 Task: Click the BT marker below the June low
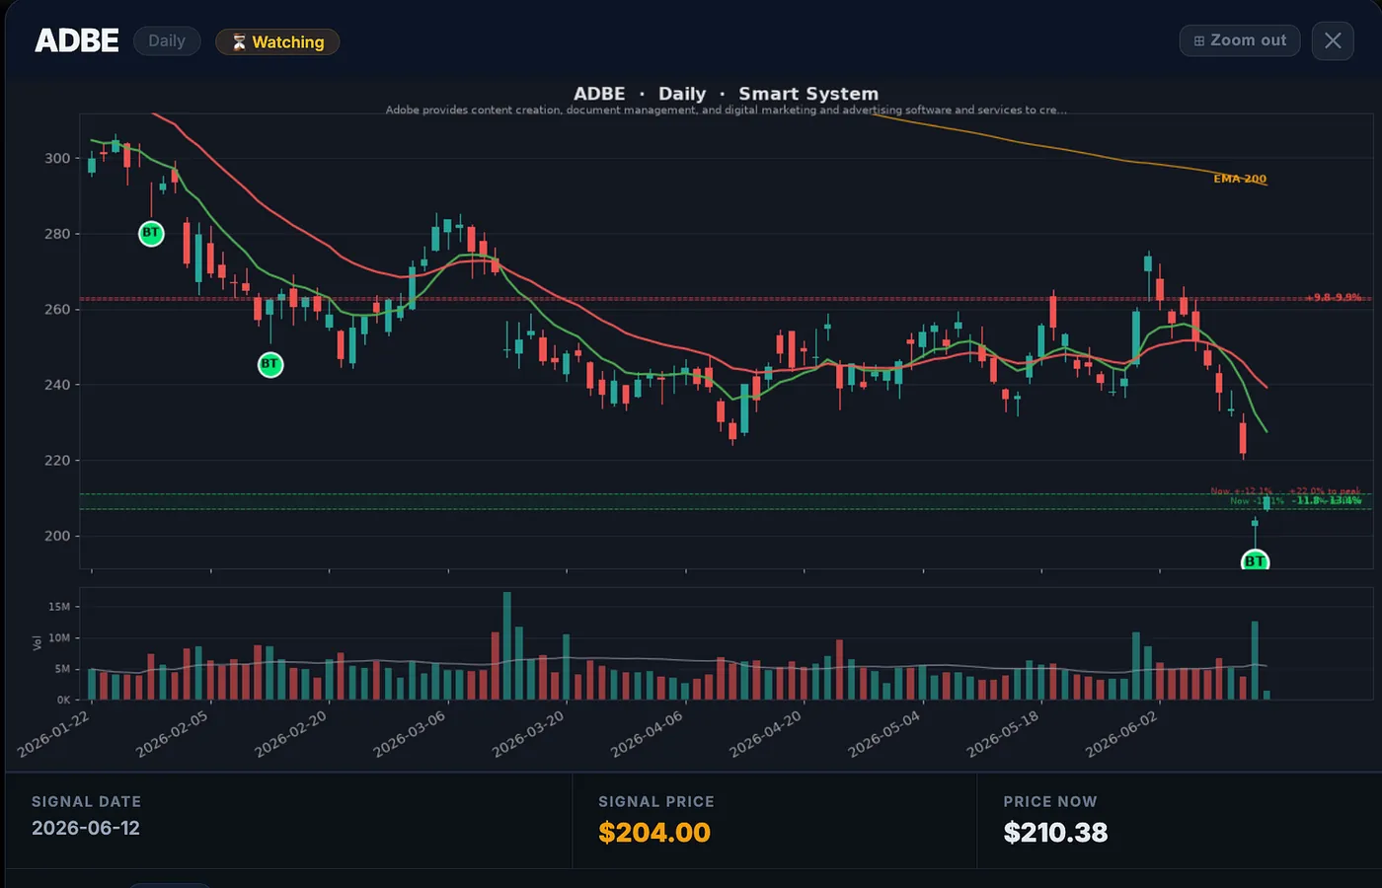(x=1255, y=561)
